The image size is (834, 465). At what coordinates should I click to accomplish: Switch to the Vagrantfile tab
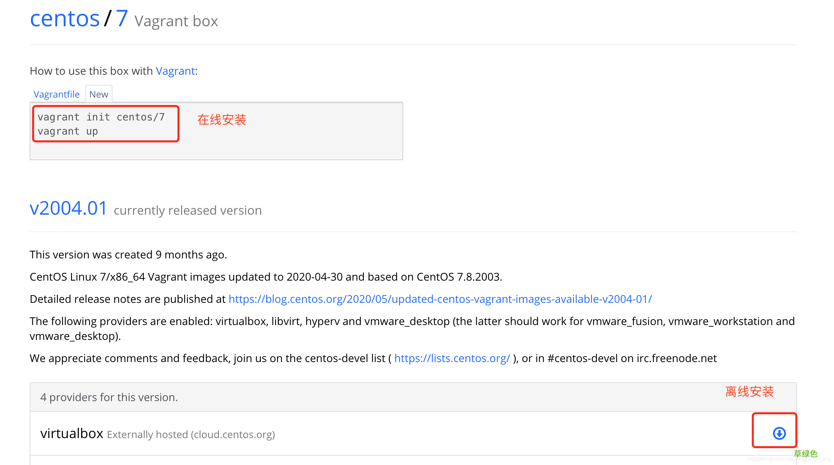click(56, 94)
